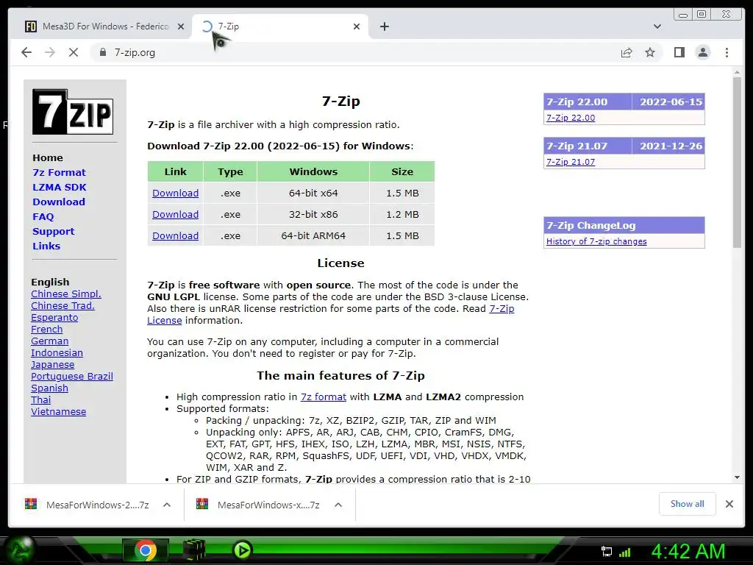Open the Support sidebar page
Image resolution: width=753 pixels, height=565 pixels.
[53, 231]
